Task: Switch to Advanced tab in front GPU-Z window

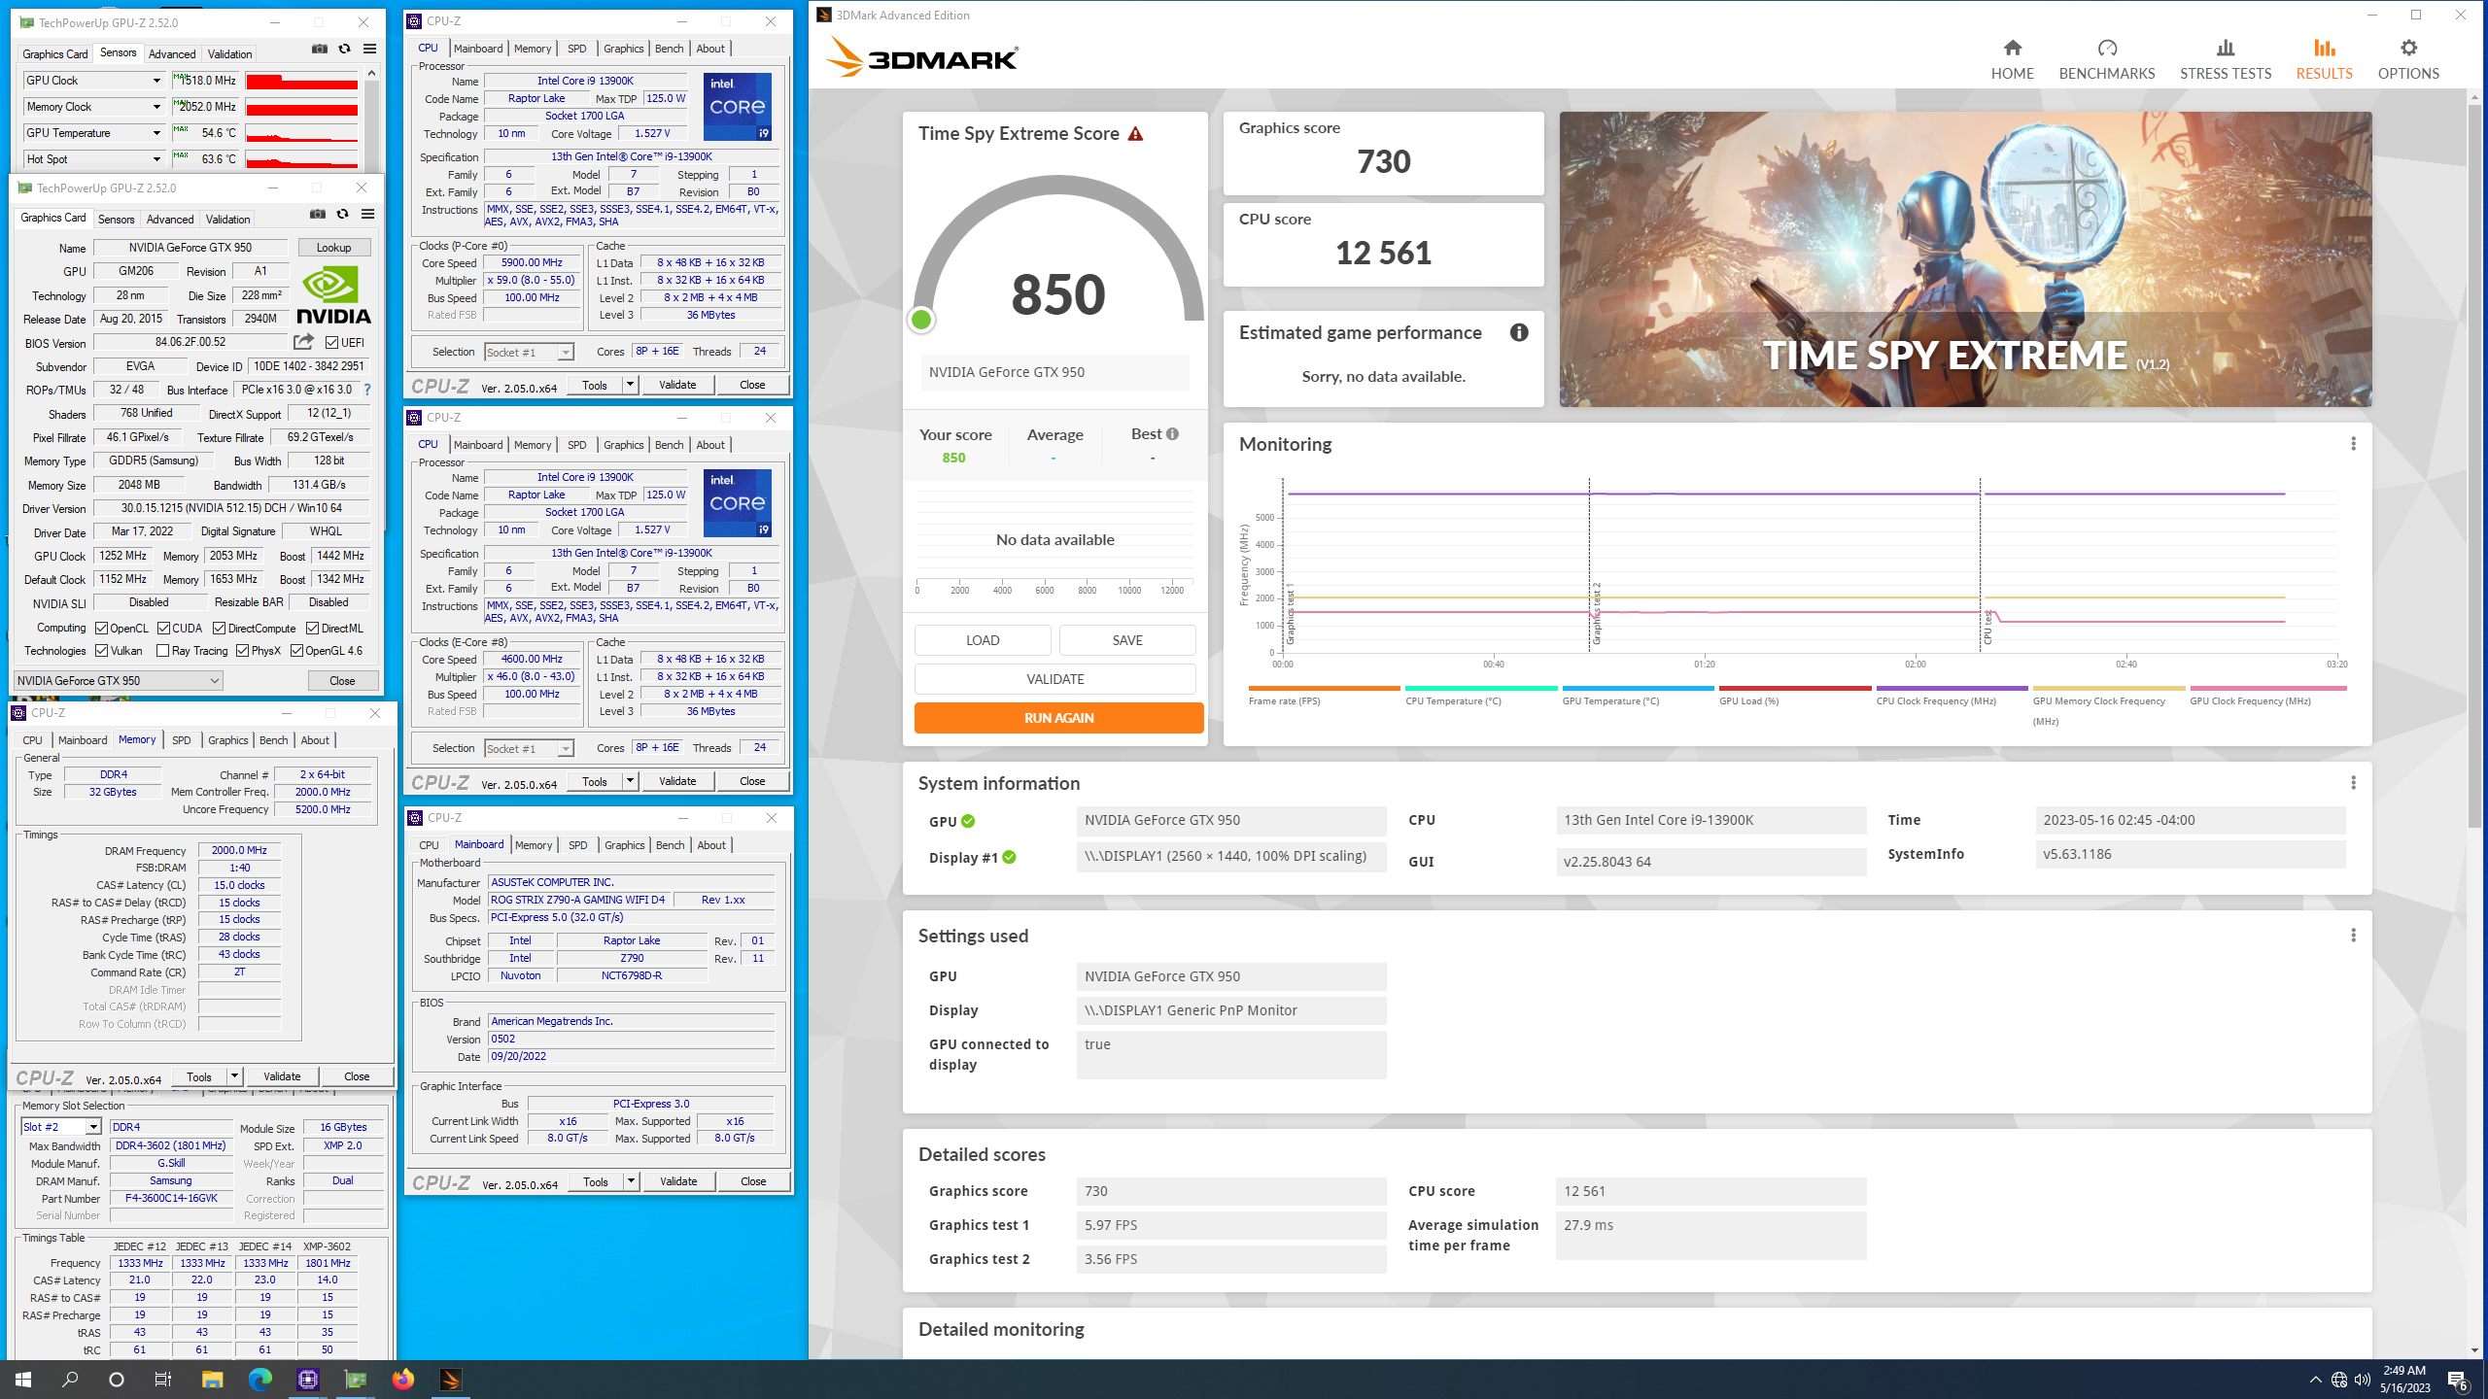Action: [170, 220]
